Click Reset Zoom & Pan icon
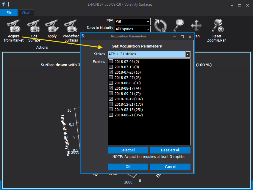Screen dimensions: 253x190 click(x=217, y=26)
